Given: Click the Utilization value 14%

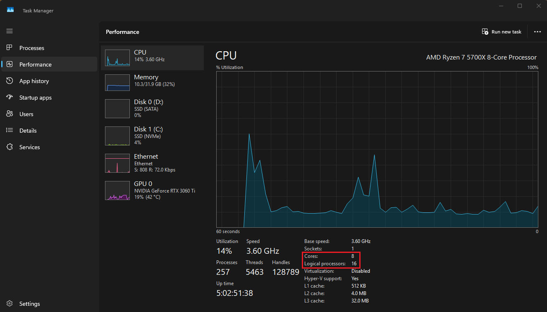Looking at the screenshot, I should tap(224, 251).
